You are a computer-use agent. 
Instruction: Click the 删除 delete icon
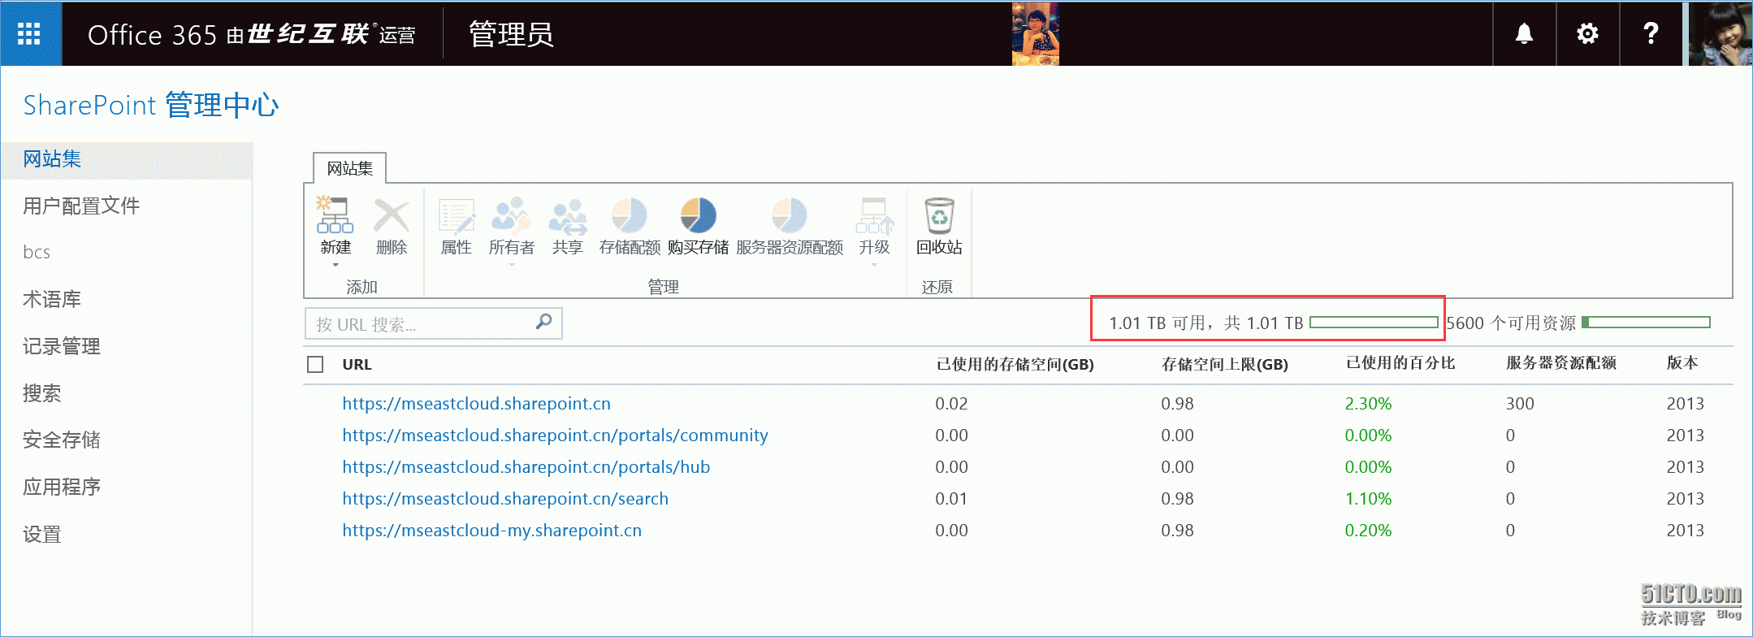(x=391, y=215)
